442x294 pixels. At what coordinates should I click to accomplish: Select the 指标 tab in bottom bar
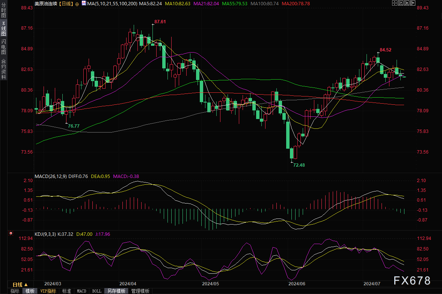pyautogui.click(x=15, y=291)
